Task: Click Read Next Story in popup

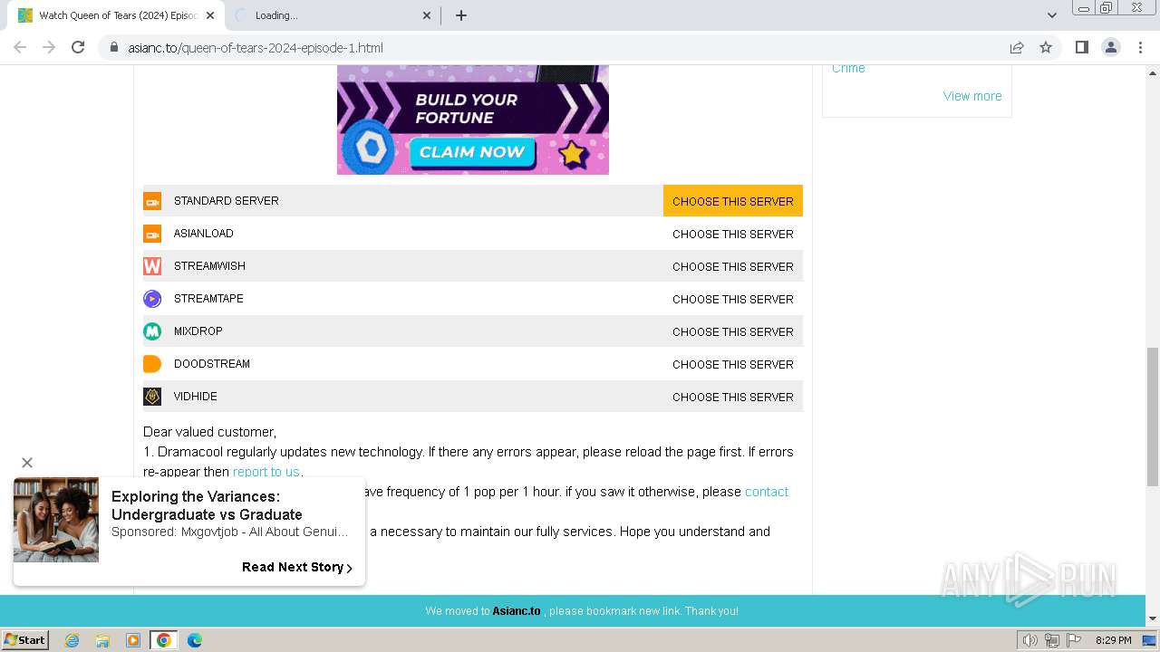Action: [297, 567]
